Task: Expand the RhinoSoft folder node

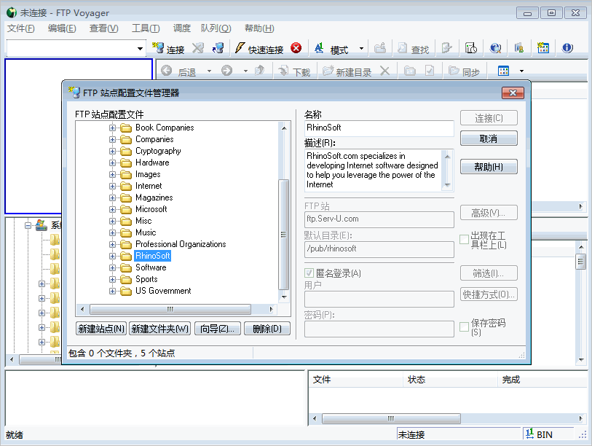Action: [113, 256]
